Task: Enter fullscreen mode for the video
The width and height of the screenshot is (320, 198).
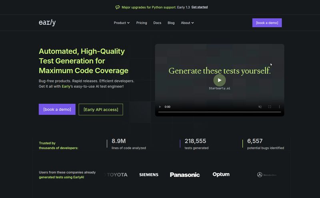Action: 270,107
